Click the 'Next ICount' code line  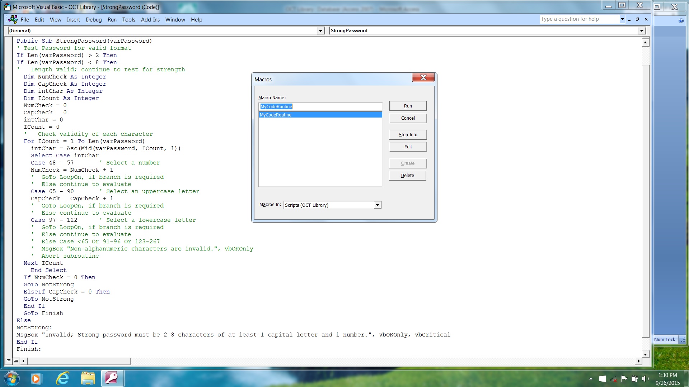pyautogui.click(x=43, y=263)
